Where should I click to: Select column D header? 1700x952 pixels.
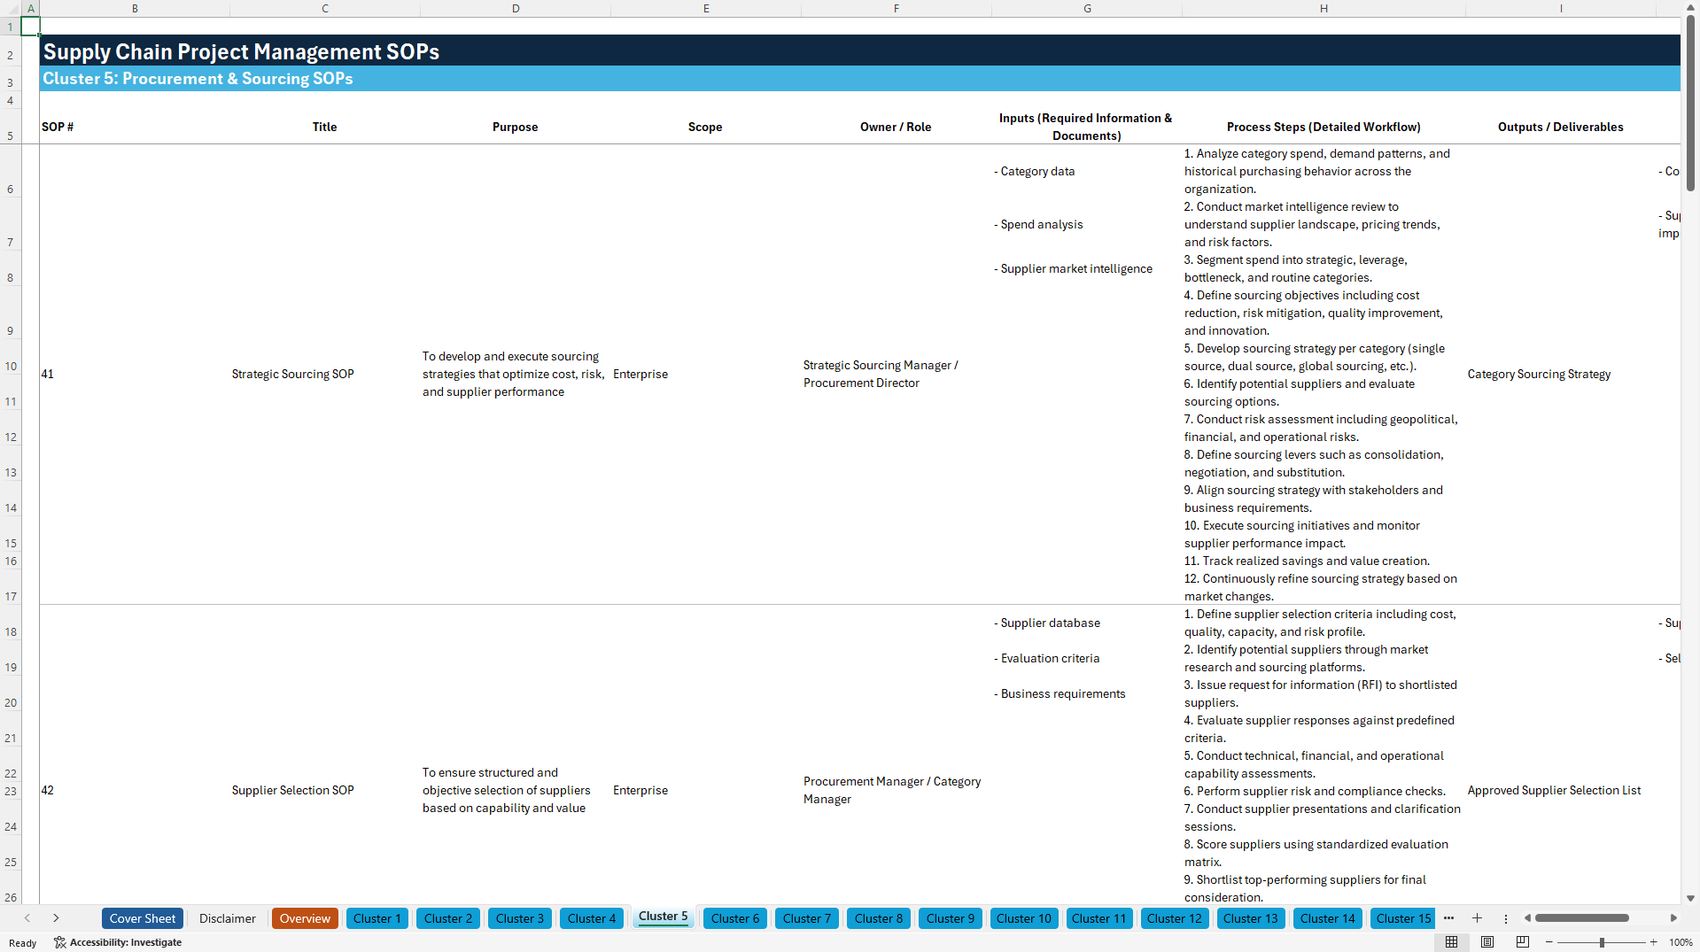click(x=516, y=8)
